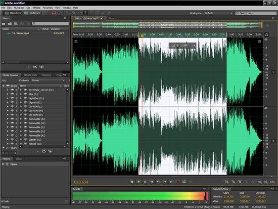Viewport: 278px width, 209px height.
Task: Open the Workspace Default dropdown
Action: [218, 13]
